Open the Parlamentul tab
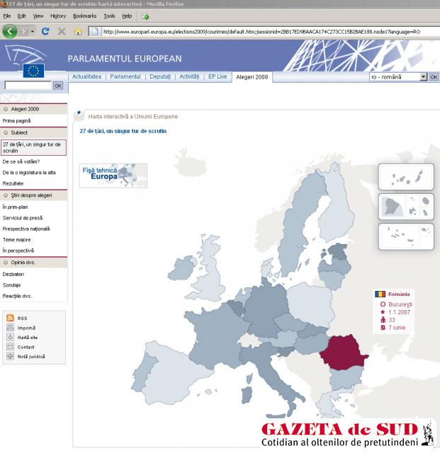440x453 pixels. point(125,76)
